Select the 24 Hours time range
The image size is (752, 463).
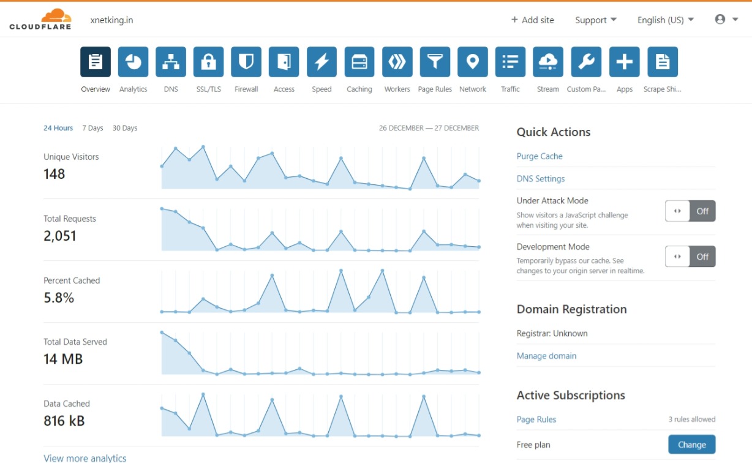[58, 128]
